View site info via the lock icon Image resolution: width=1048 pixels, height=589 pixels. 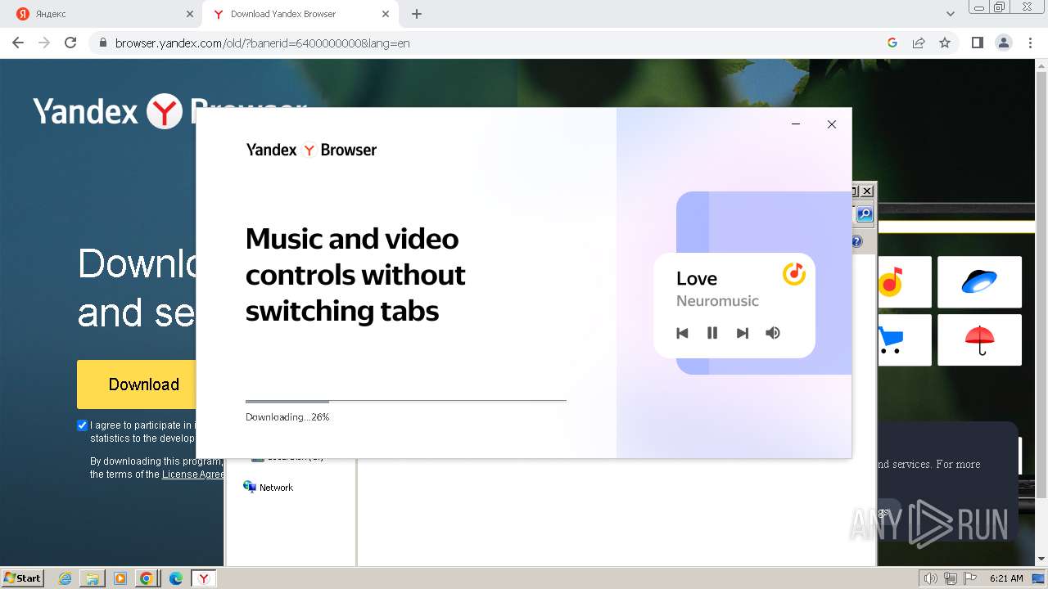pos(103,43)
